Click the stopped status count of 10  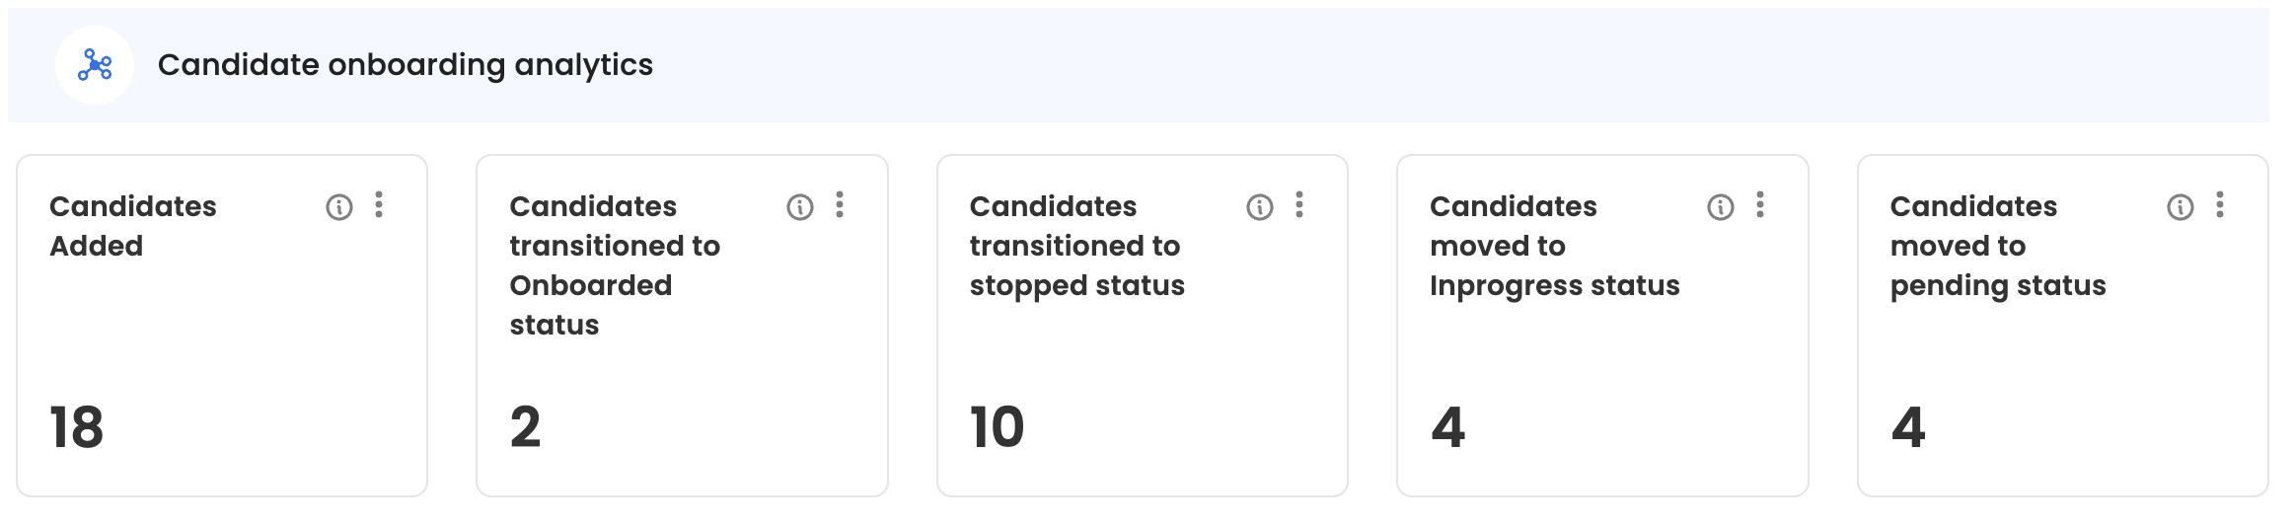click(998, 427)
